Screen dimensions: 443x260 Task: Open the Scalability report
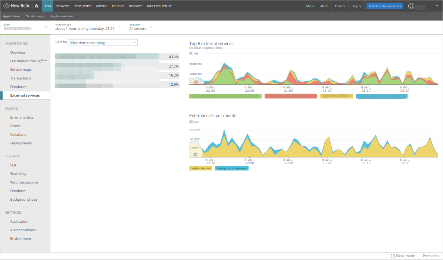point(18,173)
